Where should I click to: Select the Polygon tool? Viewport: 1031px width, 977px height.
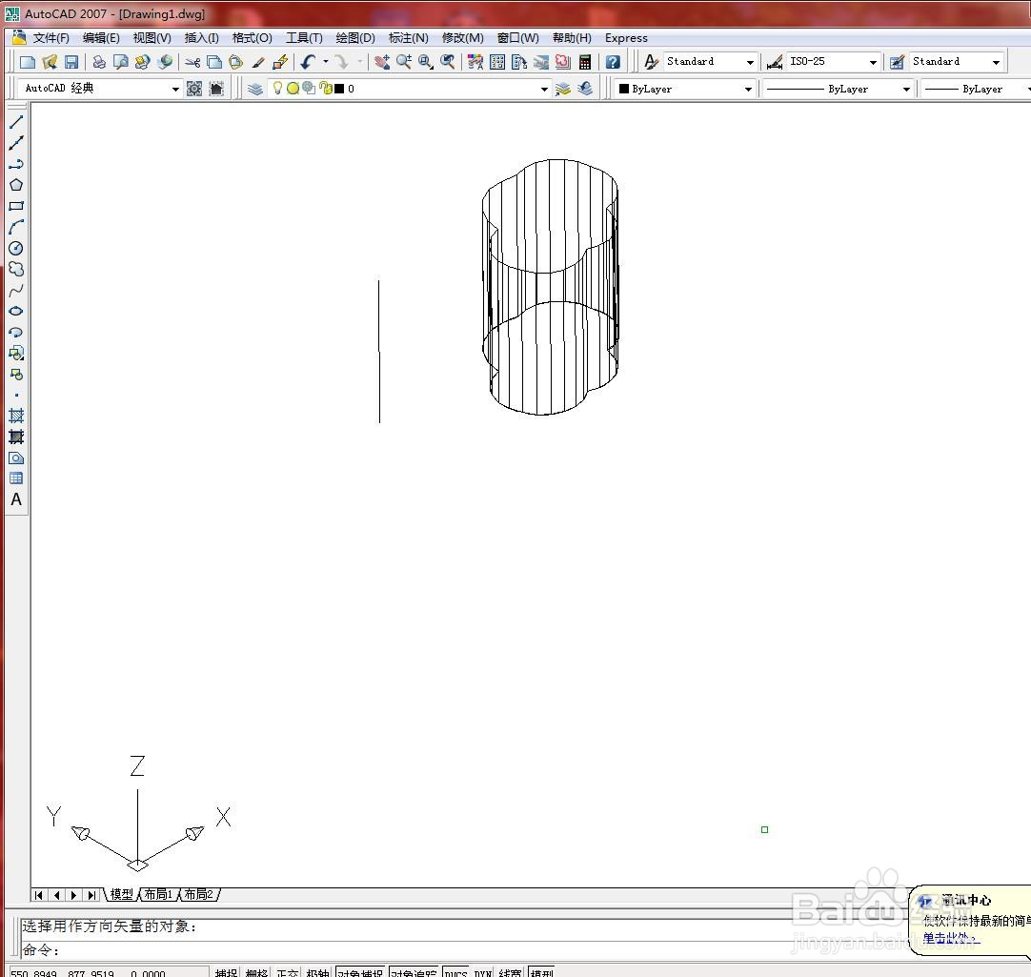(x=16, y=185)
